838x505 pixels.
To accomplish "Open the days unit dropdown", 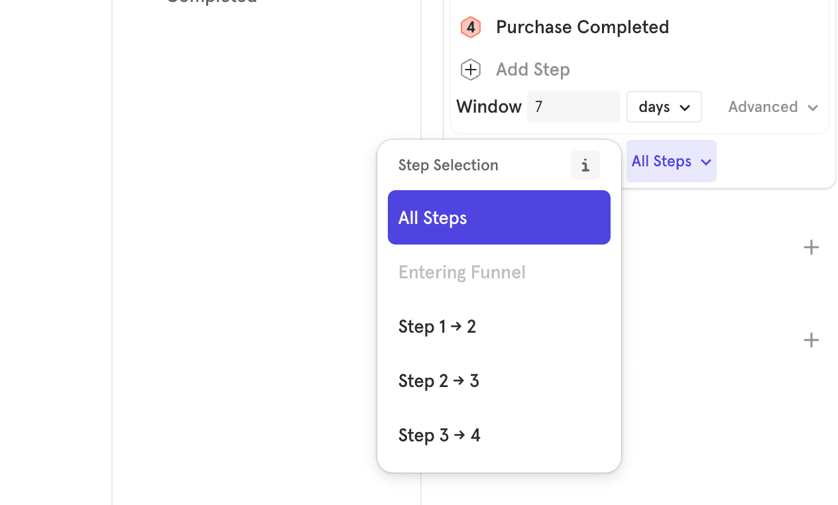I will pos(664,106).
